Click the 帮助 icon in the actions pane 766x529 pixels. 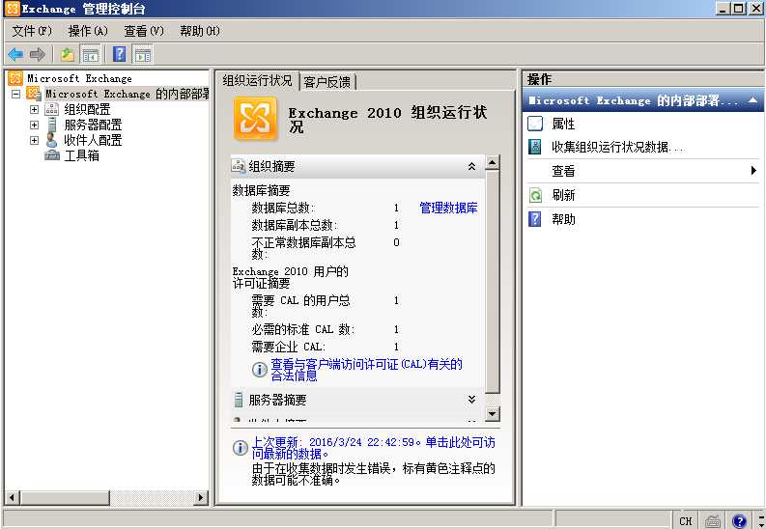tap(535, 219)
